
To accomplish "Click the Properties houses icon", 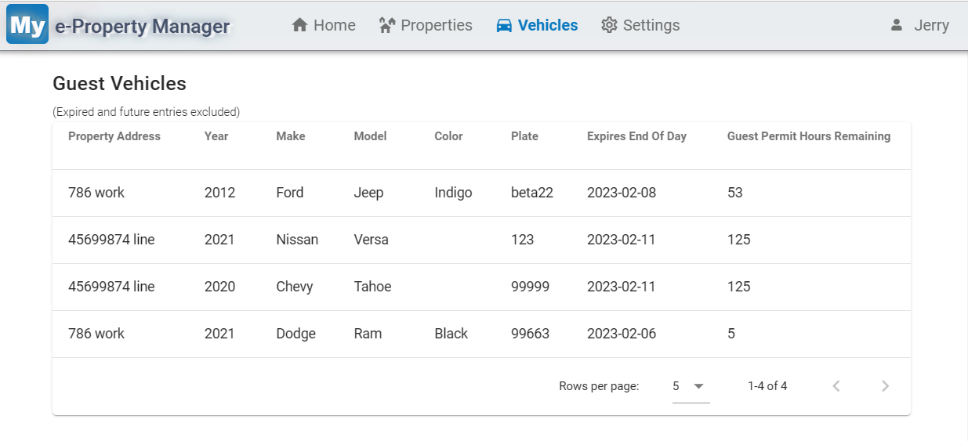I will coord(386,25).
